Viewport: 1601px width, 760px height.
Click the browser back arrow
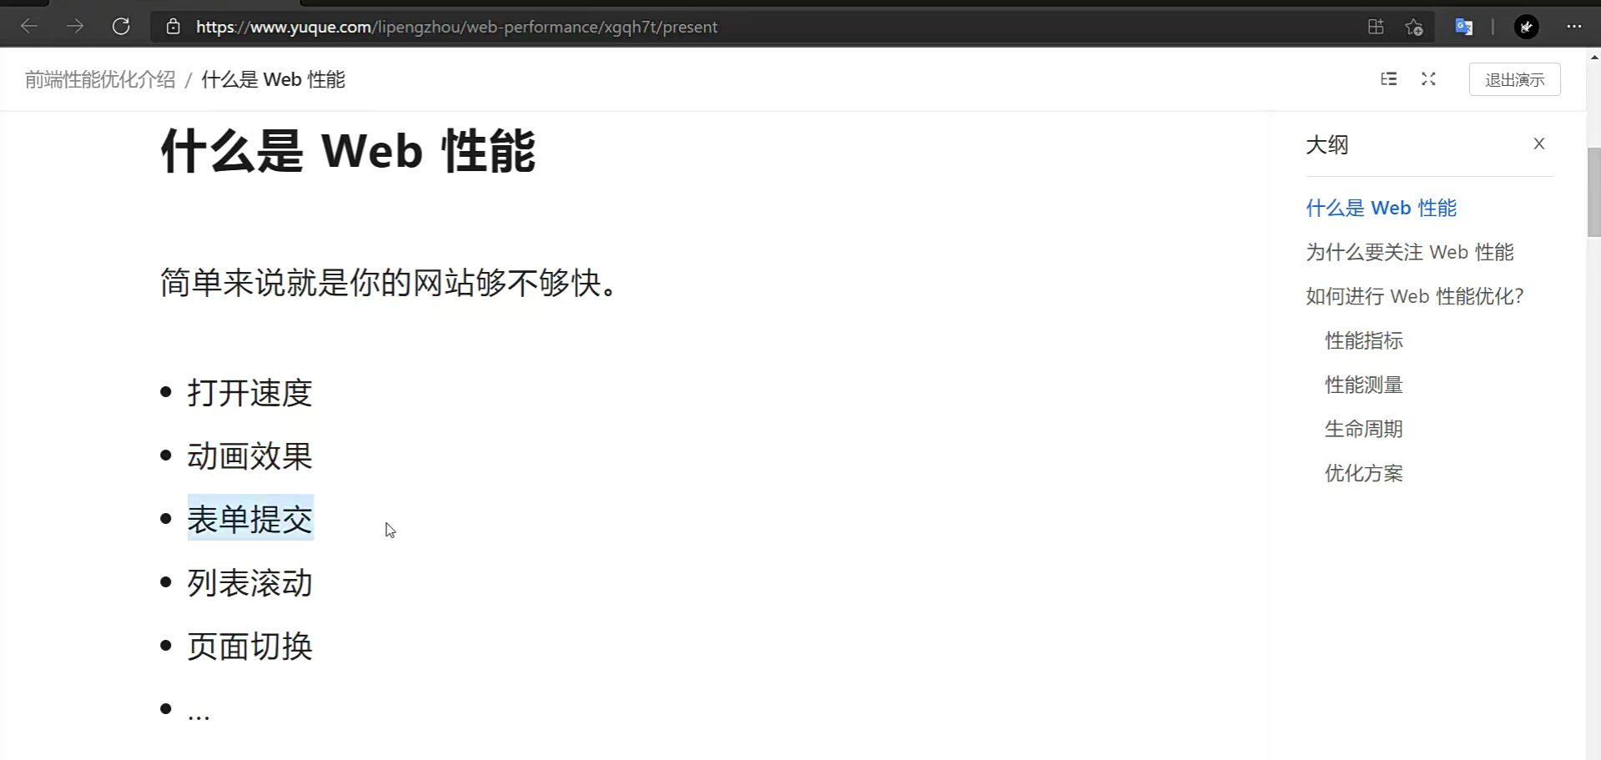click(29, 27)
